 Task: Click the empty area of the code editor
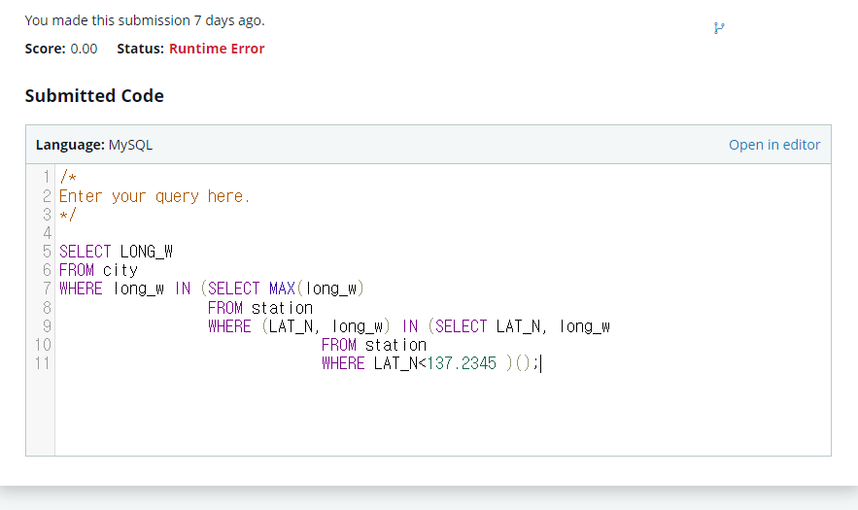pyautogui.click(x=442, y=414)
